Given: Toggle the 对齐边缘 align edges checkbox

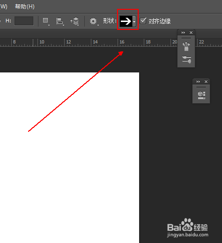Looking at the screenshot, I should (143, 21).
